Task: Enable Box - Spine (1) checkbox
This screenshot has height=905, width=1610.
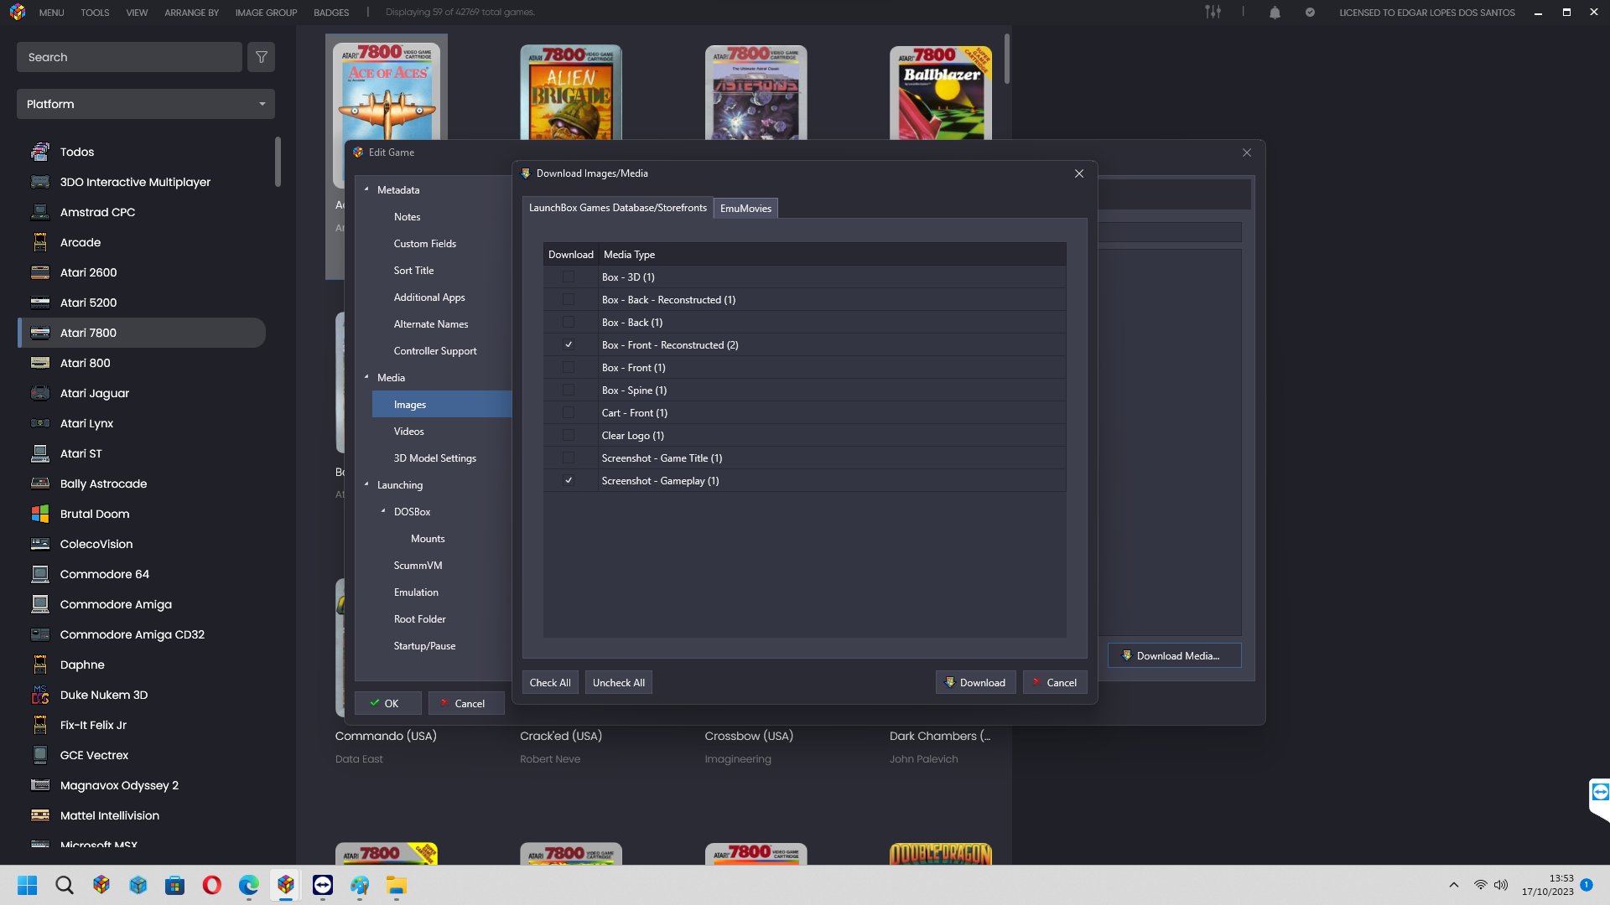Action: (x=569, y=390)
